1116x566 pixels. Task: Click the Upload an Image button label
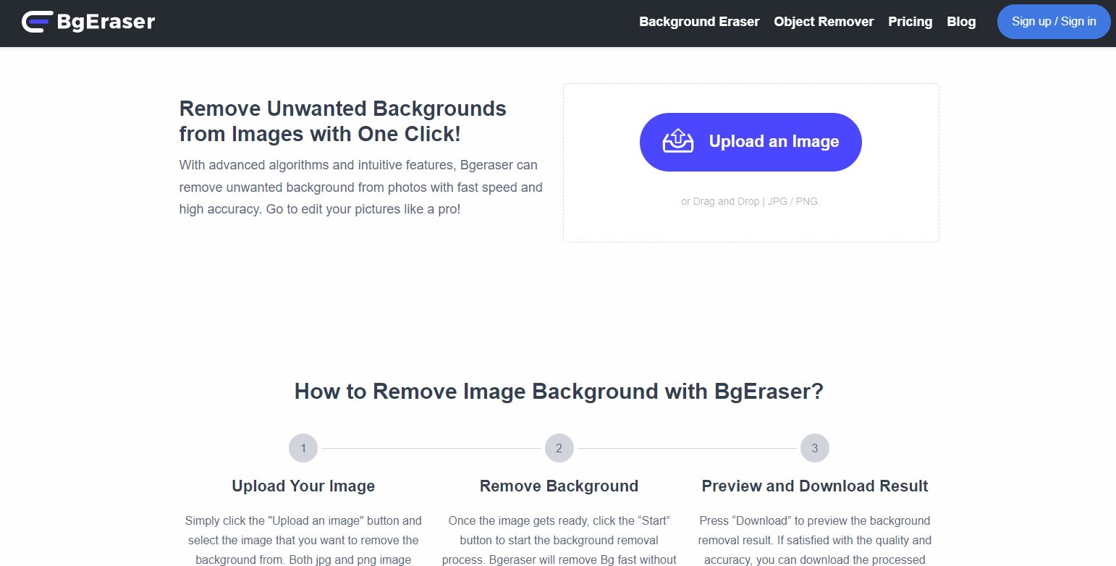click(x=774, y=142)
